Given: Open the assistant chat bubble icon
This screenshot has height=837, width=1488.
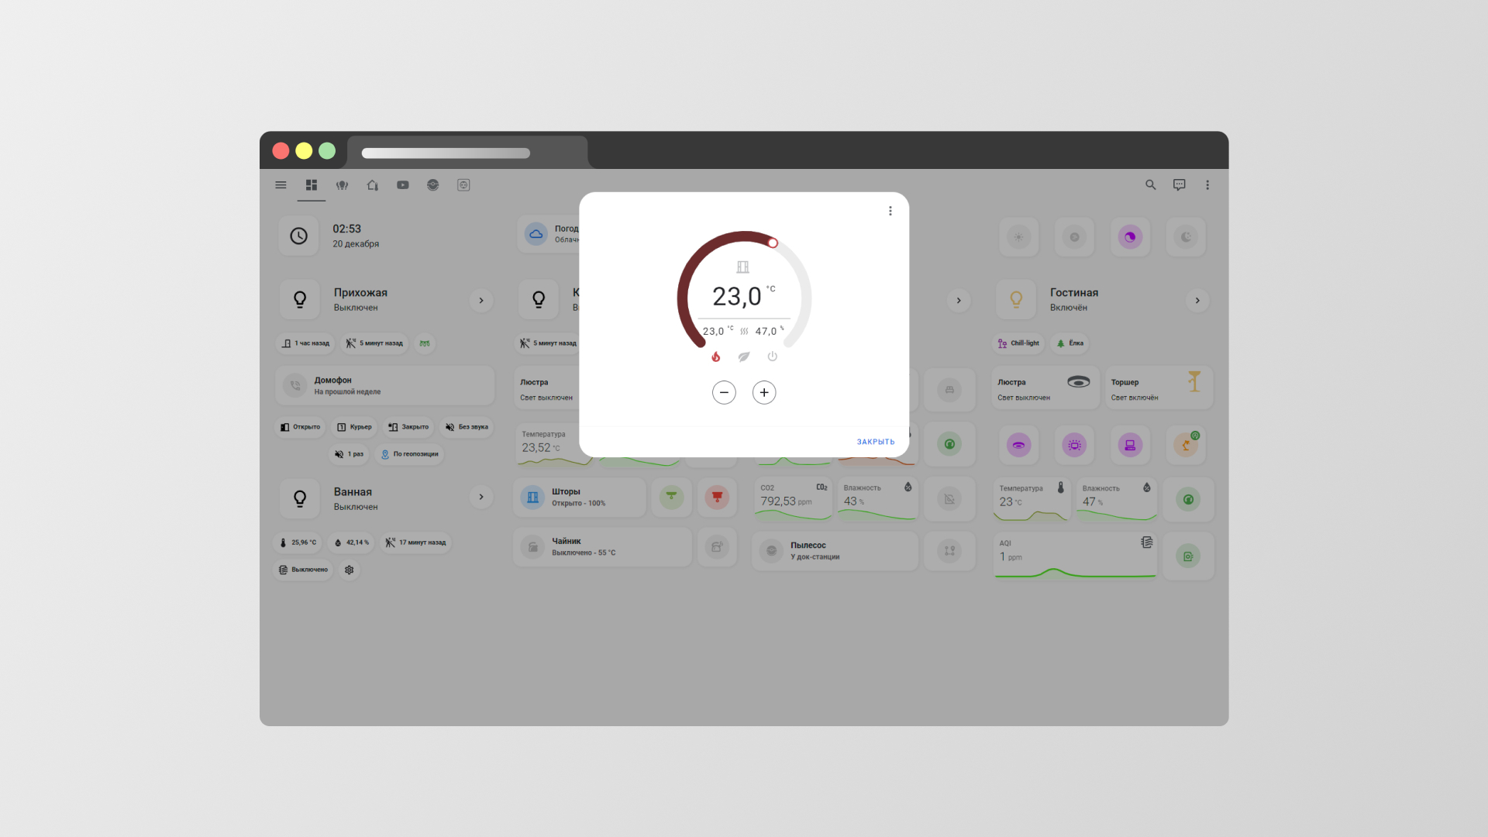Looking at the screenshot, I should pyautogui.click(x=1180, y=185).
